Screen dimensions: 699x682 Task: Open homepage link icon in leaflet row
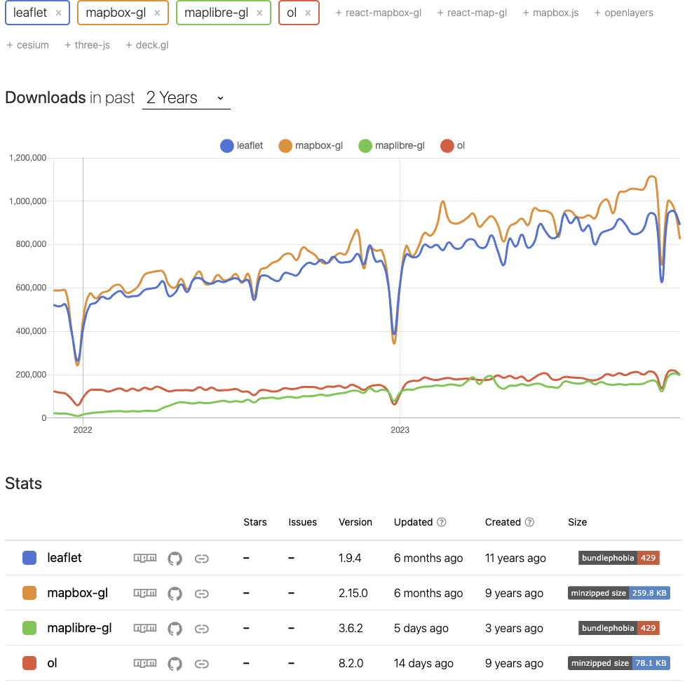click(201, 559)
